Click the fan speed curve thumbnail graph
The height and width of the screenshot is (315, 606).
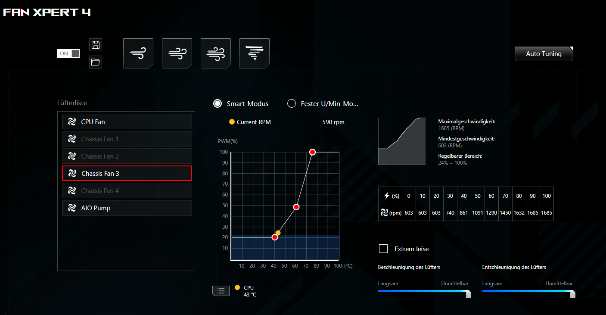tap(402, 141)
